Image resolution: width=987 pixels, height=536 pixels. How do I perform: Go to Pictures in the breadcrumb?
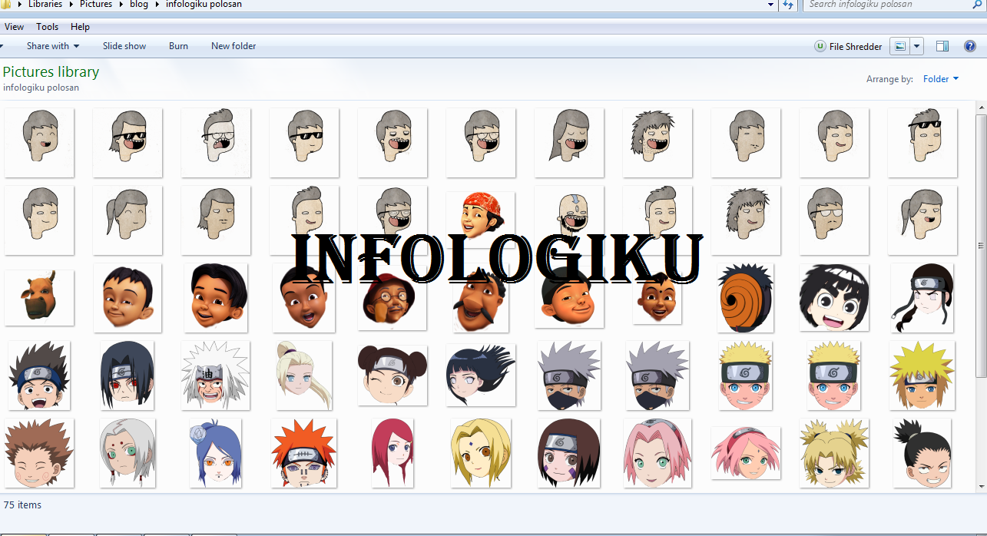coord(96,5)
